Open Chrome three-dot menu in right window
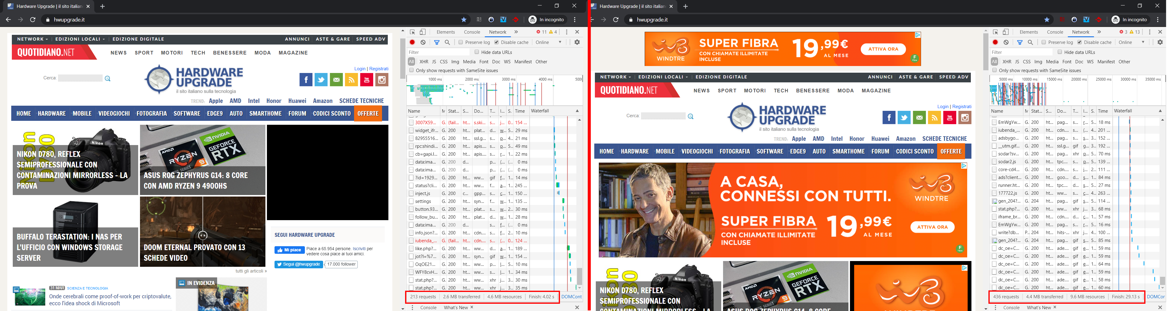The width and height of the screenshot is (1167, 311). 1158,19
